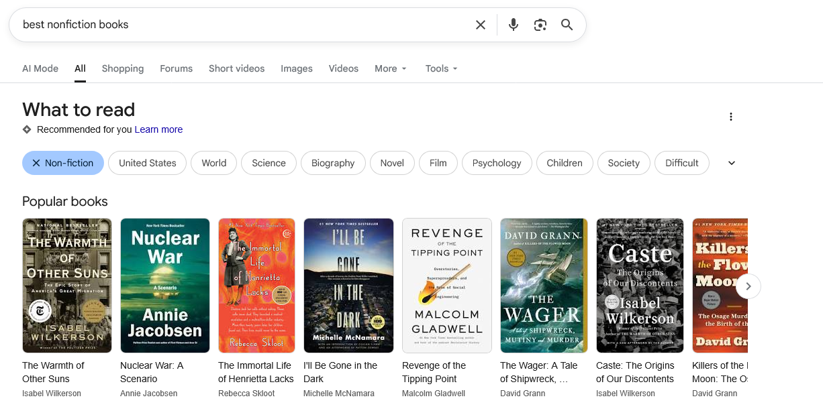The height and width of the screenshot is (417, 823).
Task: Remove the Non-fiction filter chip
Action: 63,163
